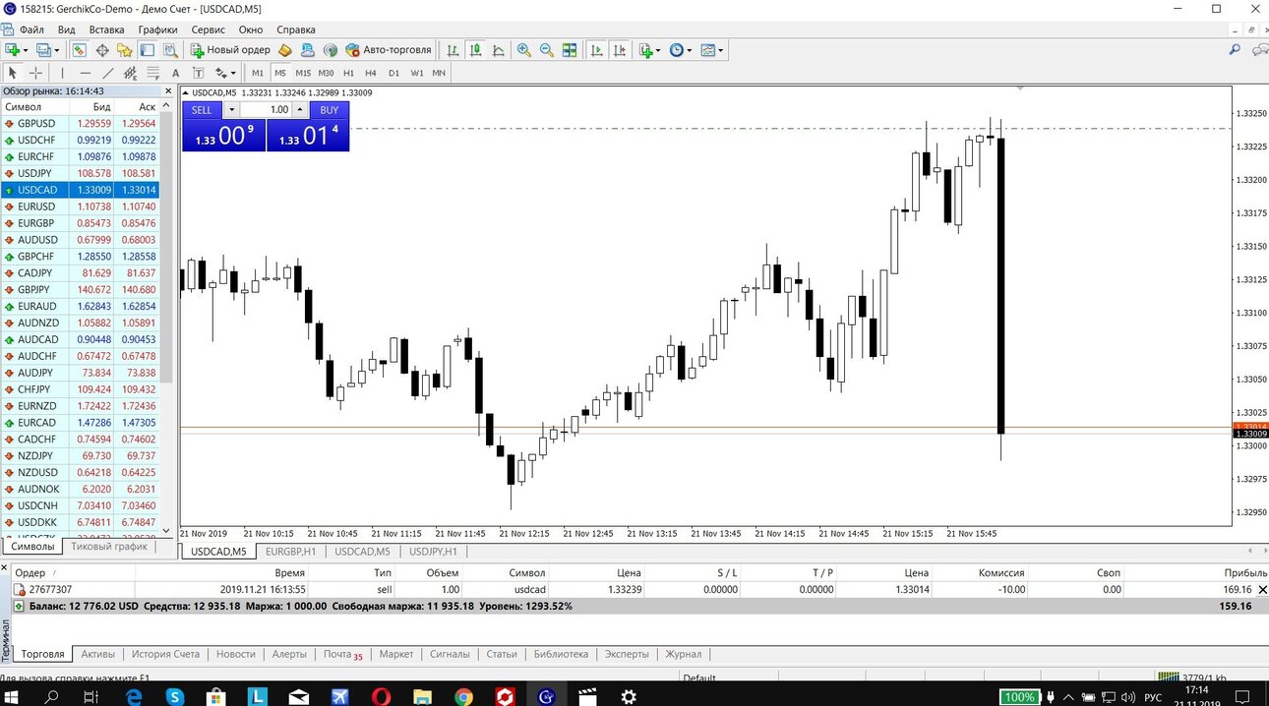
Task: Click the BUY one-click button
Action: [329, 110]
